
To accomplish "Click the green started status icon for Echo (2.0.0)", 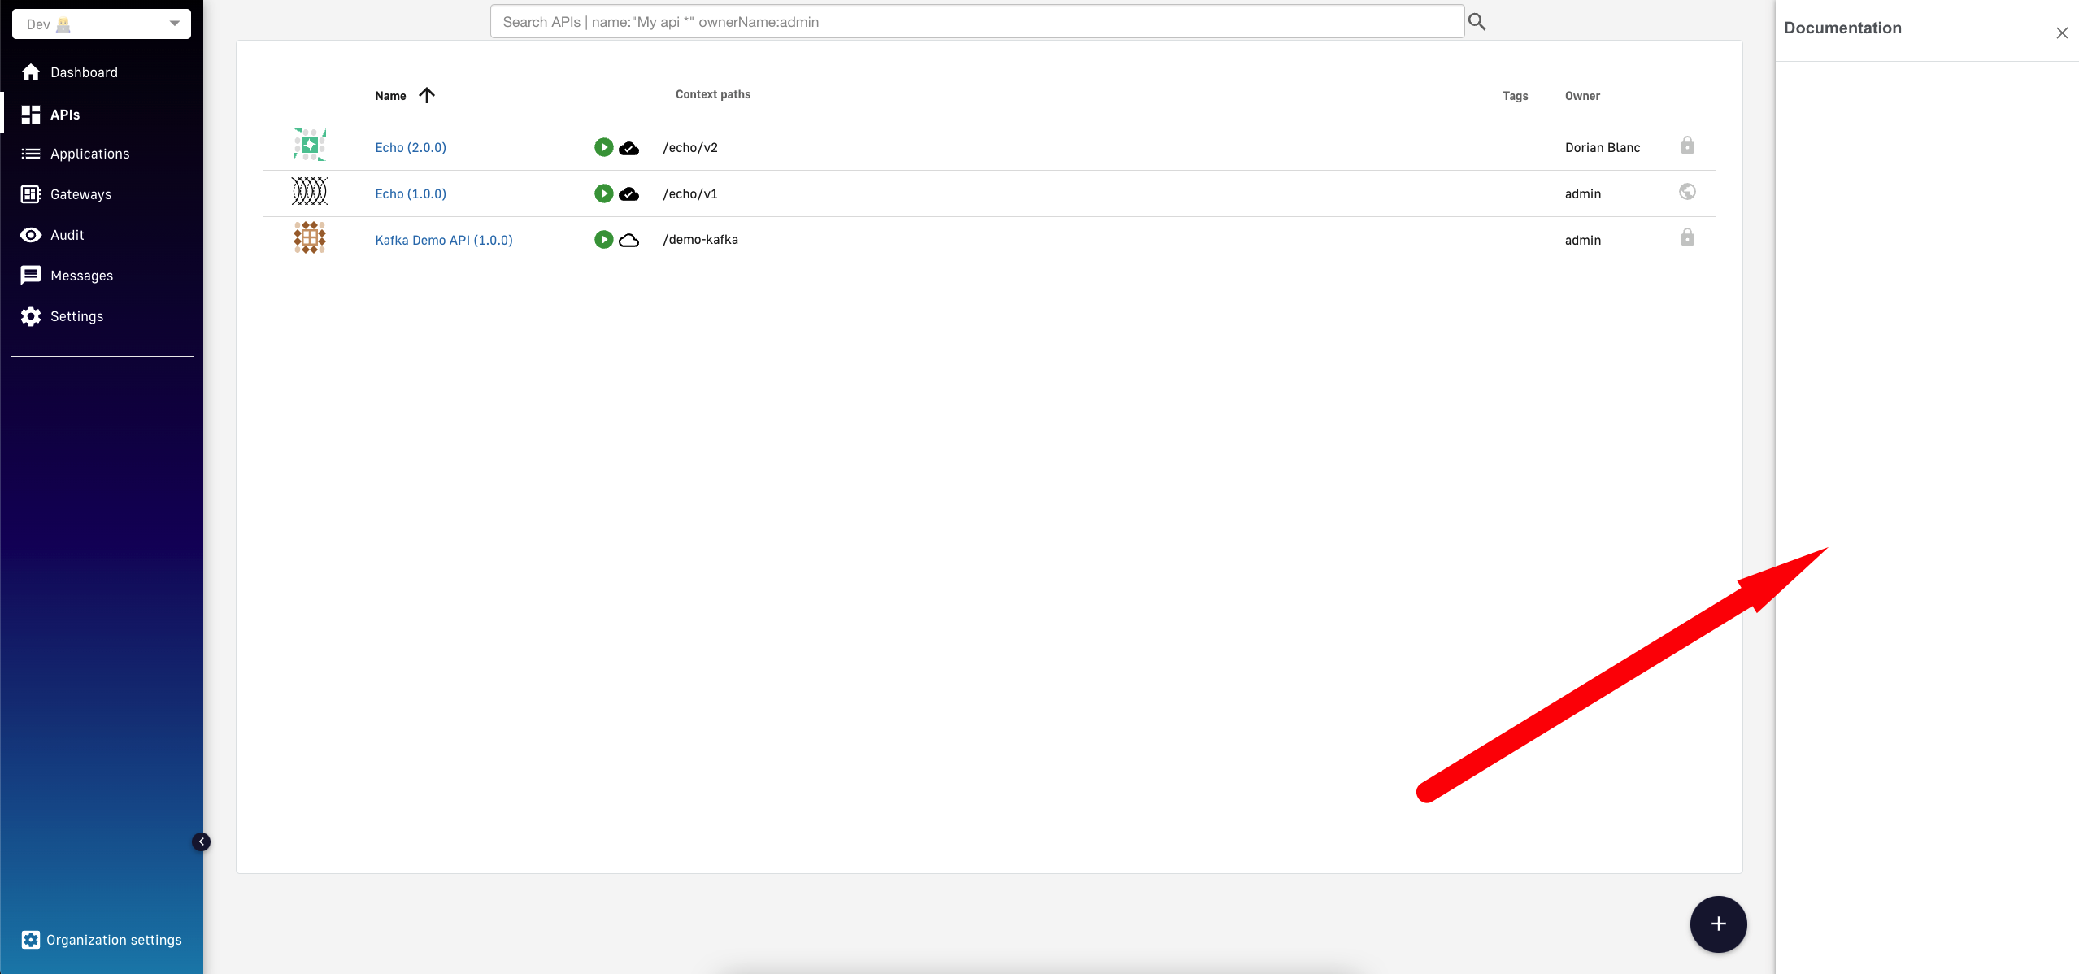I will (603, 147).
